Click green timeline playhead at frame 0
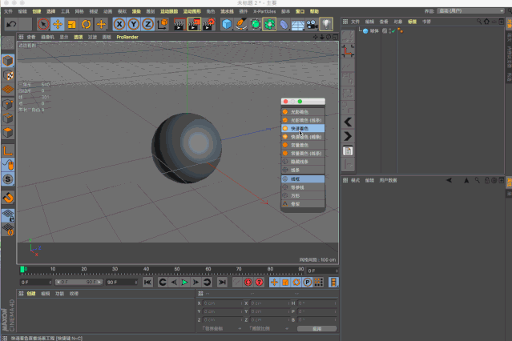This screenshot has width=512, height=341. point(22,269)
